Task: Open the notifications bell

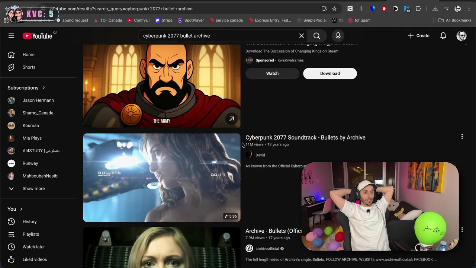Action: tap(443, 36)
